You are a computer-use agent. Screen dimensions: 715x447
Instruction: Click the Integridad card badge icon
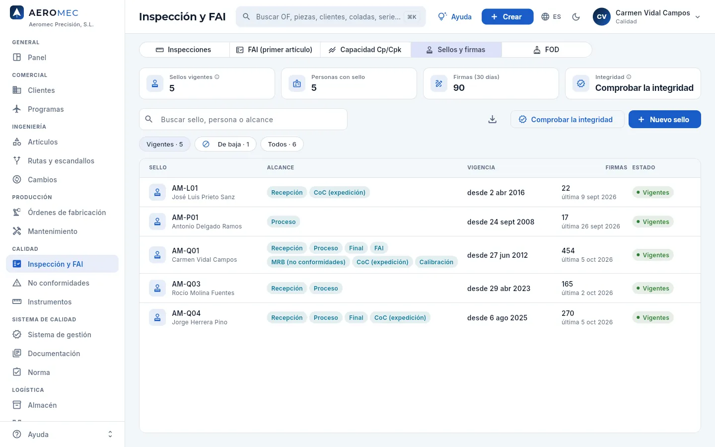point(581,84)
